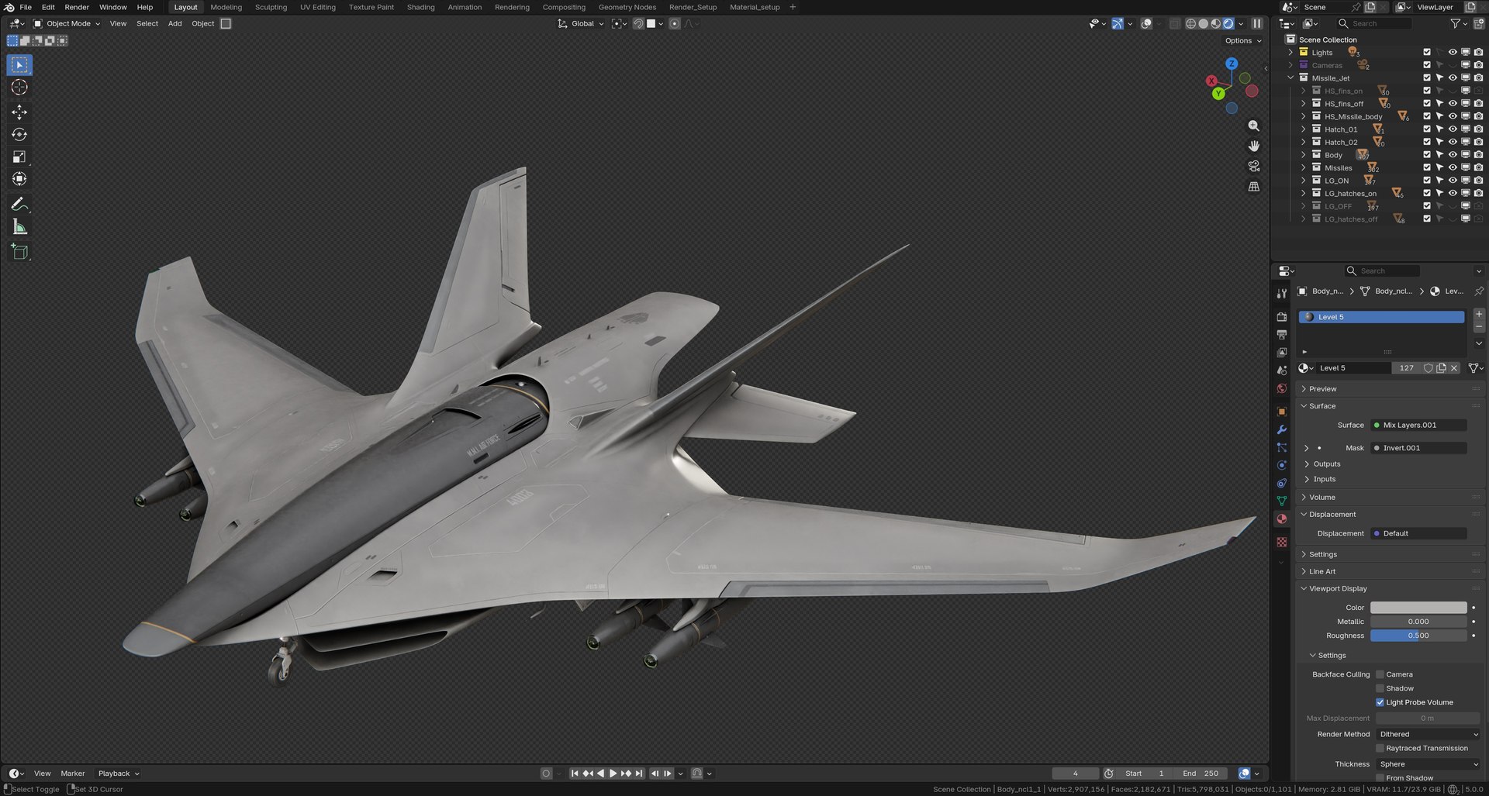Open the Render menu
This screenshot has width=1489, height=796.
pos(77,7)
